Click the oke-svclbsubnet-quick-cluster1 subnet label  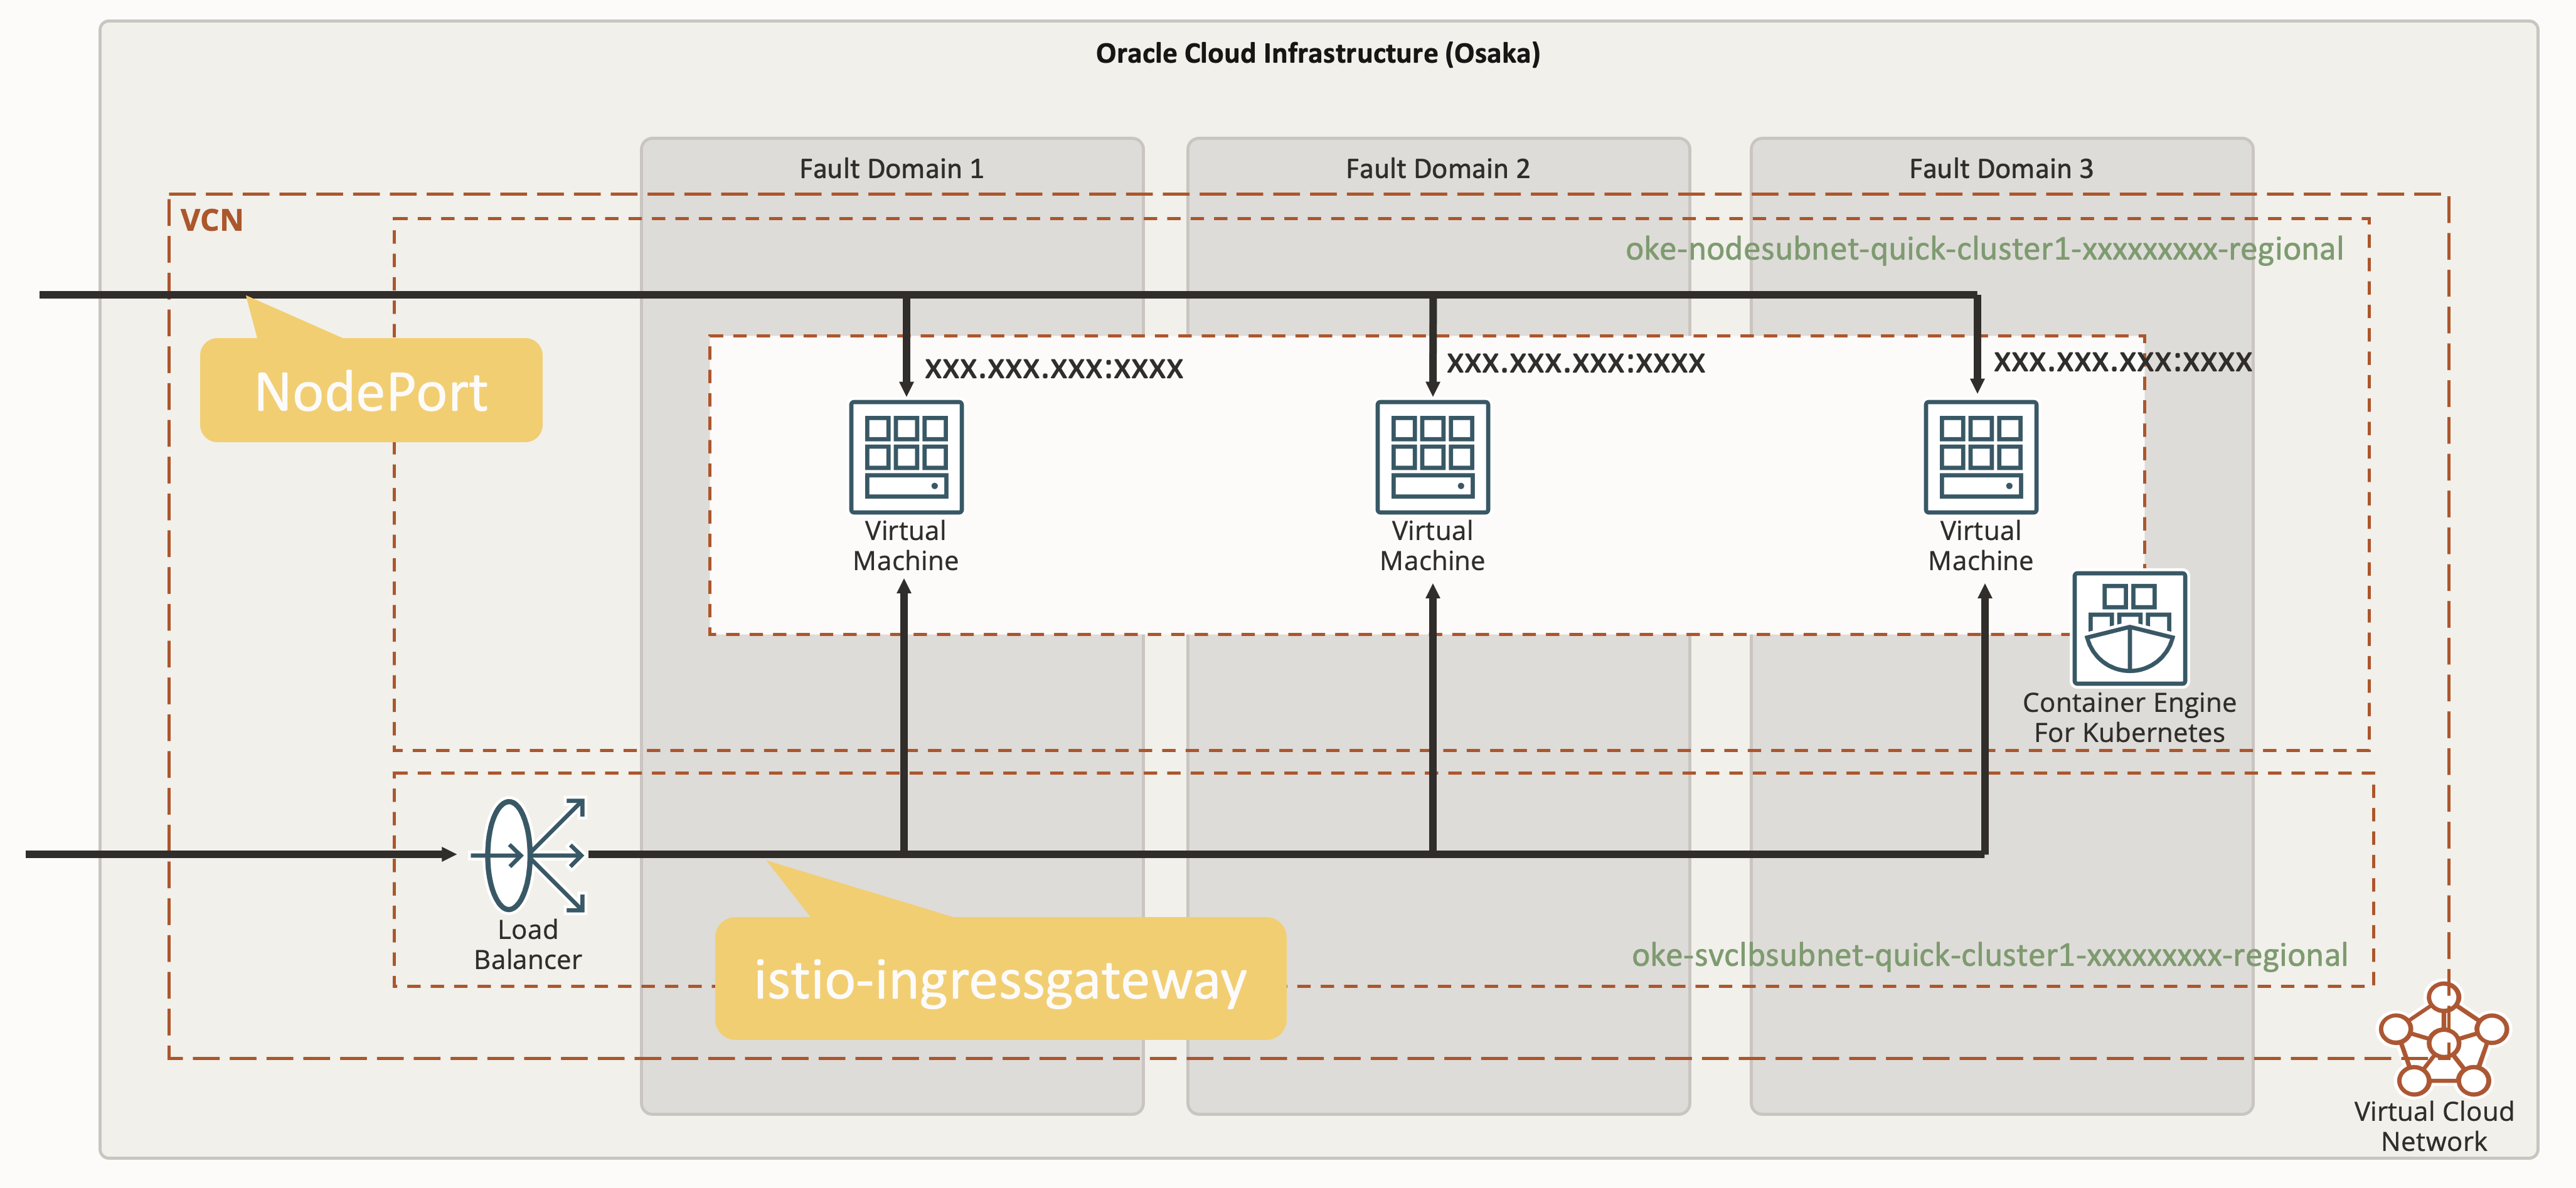1989,955
